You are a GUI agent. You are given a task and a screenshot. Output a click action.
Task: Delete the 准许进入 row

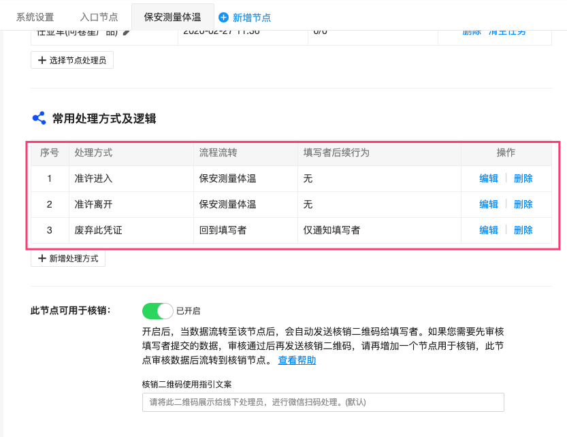point(523,178)
